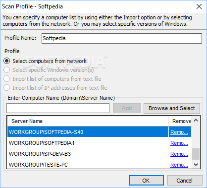
Task: Click the server list scrollbar thumb
Action: (x=196, y=154)
